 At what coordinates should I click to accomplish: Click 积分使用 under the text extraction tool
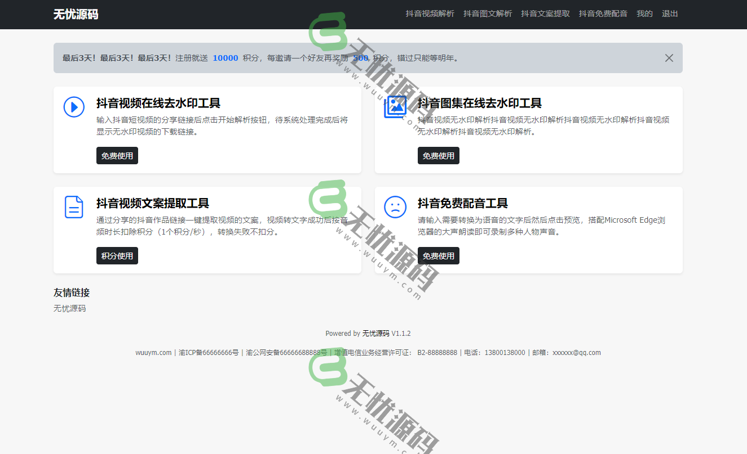click(117, 255)
